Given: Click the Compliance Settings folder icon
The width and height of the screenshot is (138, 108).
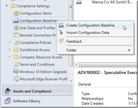Looking at the screenshot, I should pyautogui.click(x=13, y=6).
